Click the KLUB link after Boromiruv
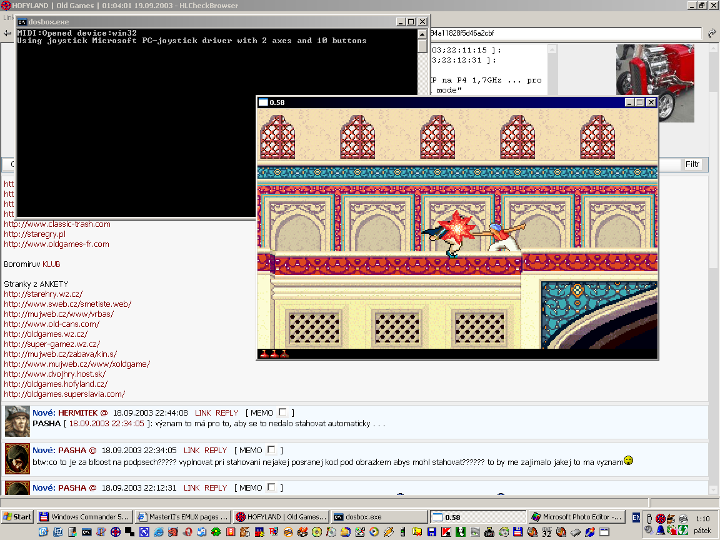This screenshot has height=540, width=720. [51, 264]
